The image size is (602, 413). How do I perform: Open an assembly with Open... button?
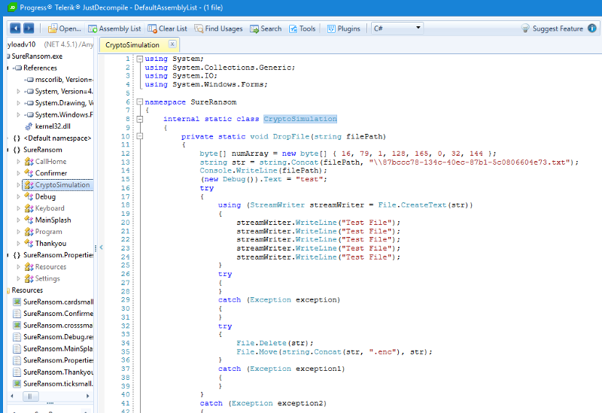click(x=64, y=29)
